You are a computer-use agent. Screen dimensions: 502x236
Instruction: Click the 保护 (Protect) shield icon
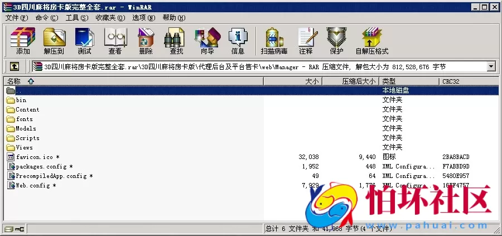pos(336,37)
